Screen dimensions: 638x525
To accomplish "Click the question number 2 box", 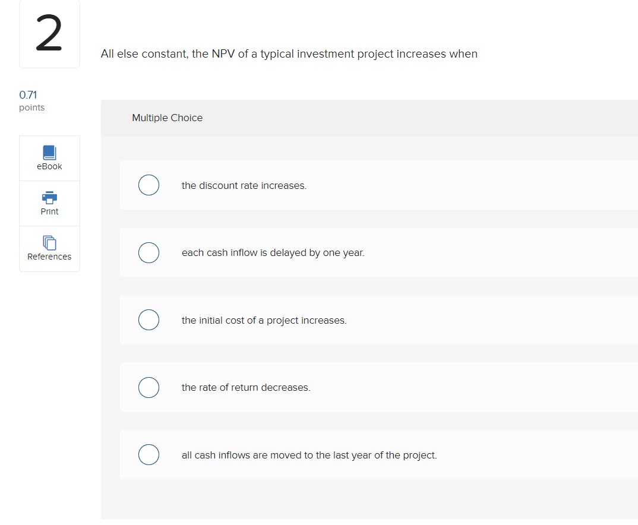I will [49, 34].
